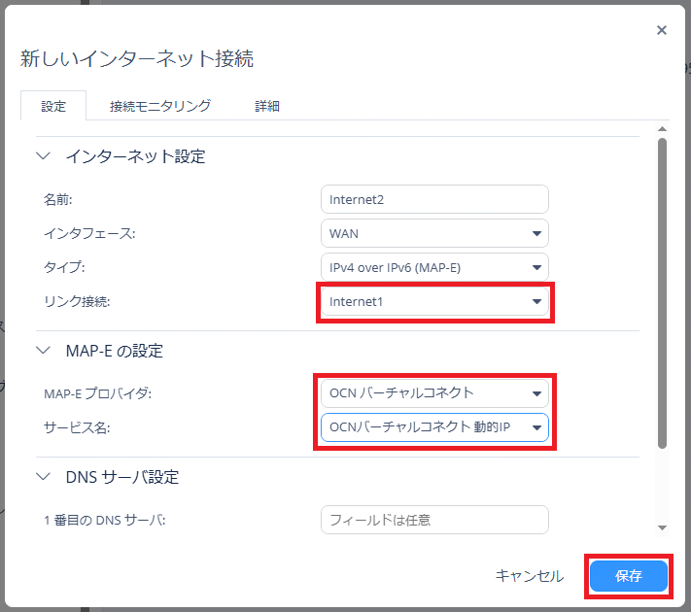Open the 接続モニタリング tab

pyautogui.click(x=160, y=106)
